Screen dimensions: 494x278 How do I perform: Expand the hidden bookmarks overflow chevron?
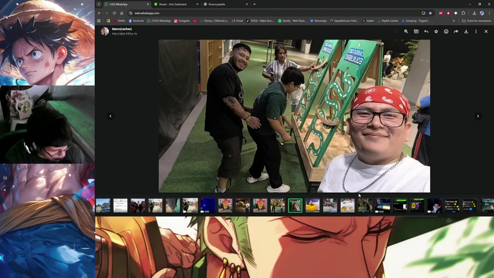point(454,21)
